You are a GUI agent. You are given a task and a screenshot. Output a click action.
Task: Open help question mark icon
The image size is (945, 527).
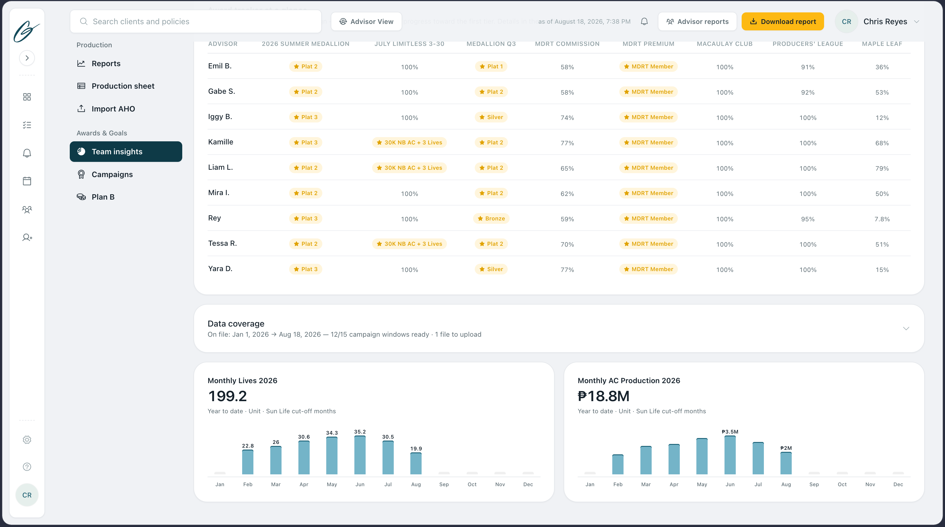(x=27, y=467)
